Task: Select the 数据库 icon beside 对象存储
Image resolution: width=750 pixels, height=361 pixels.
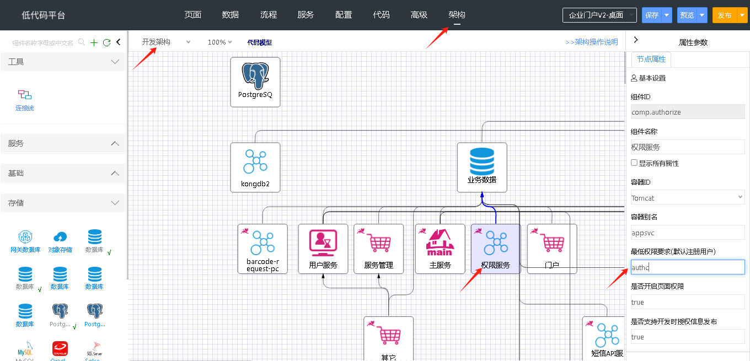Action: (94, 242)
